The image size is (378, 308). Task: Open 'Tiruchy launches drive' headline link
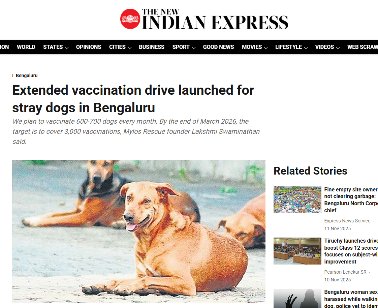coord(351,251)
